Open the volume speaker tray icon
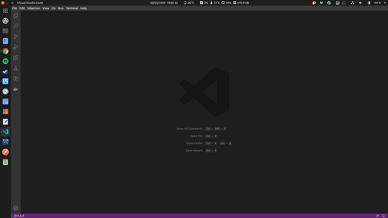Viewport: 388px width, 218px height. 360,3
